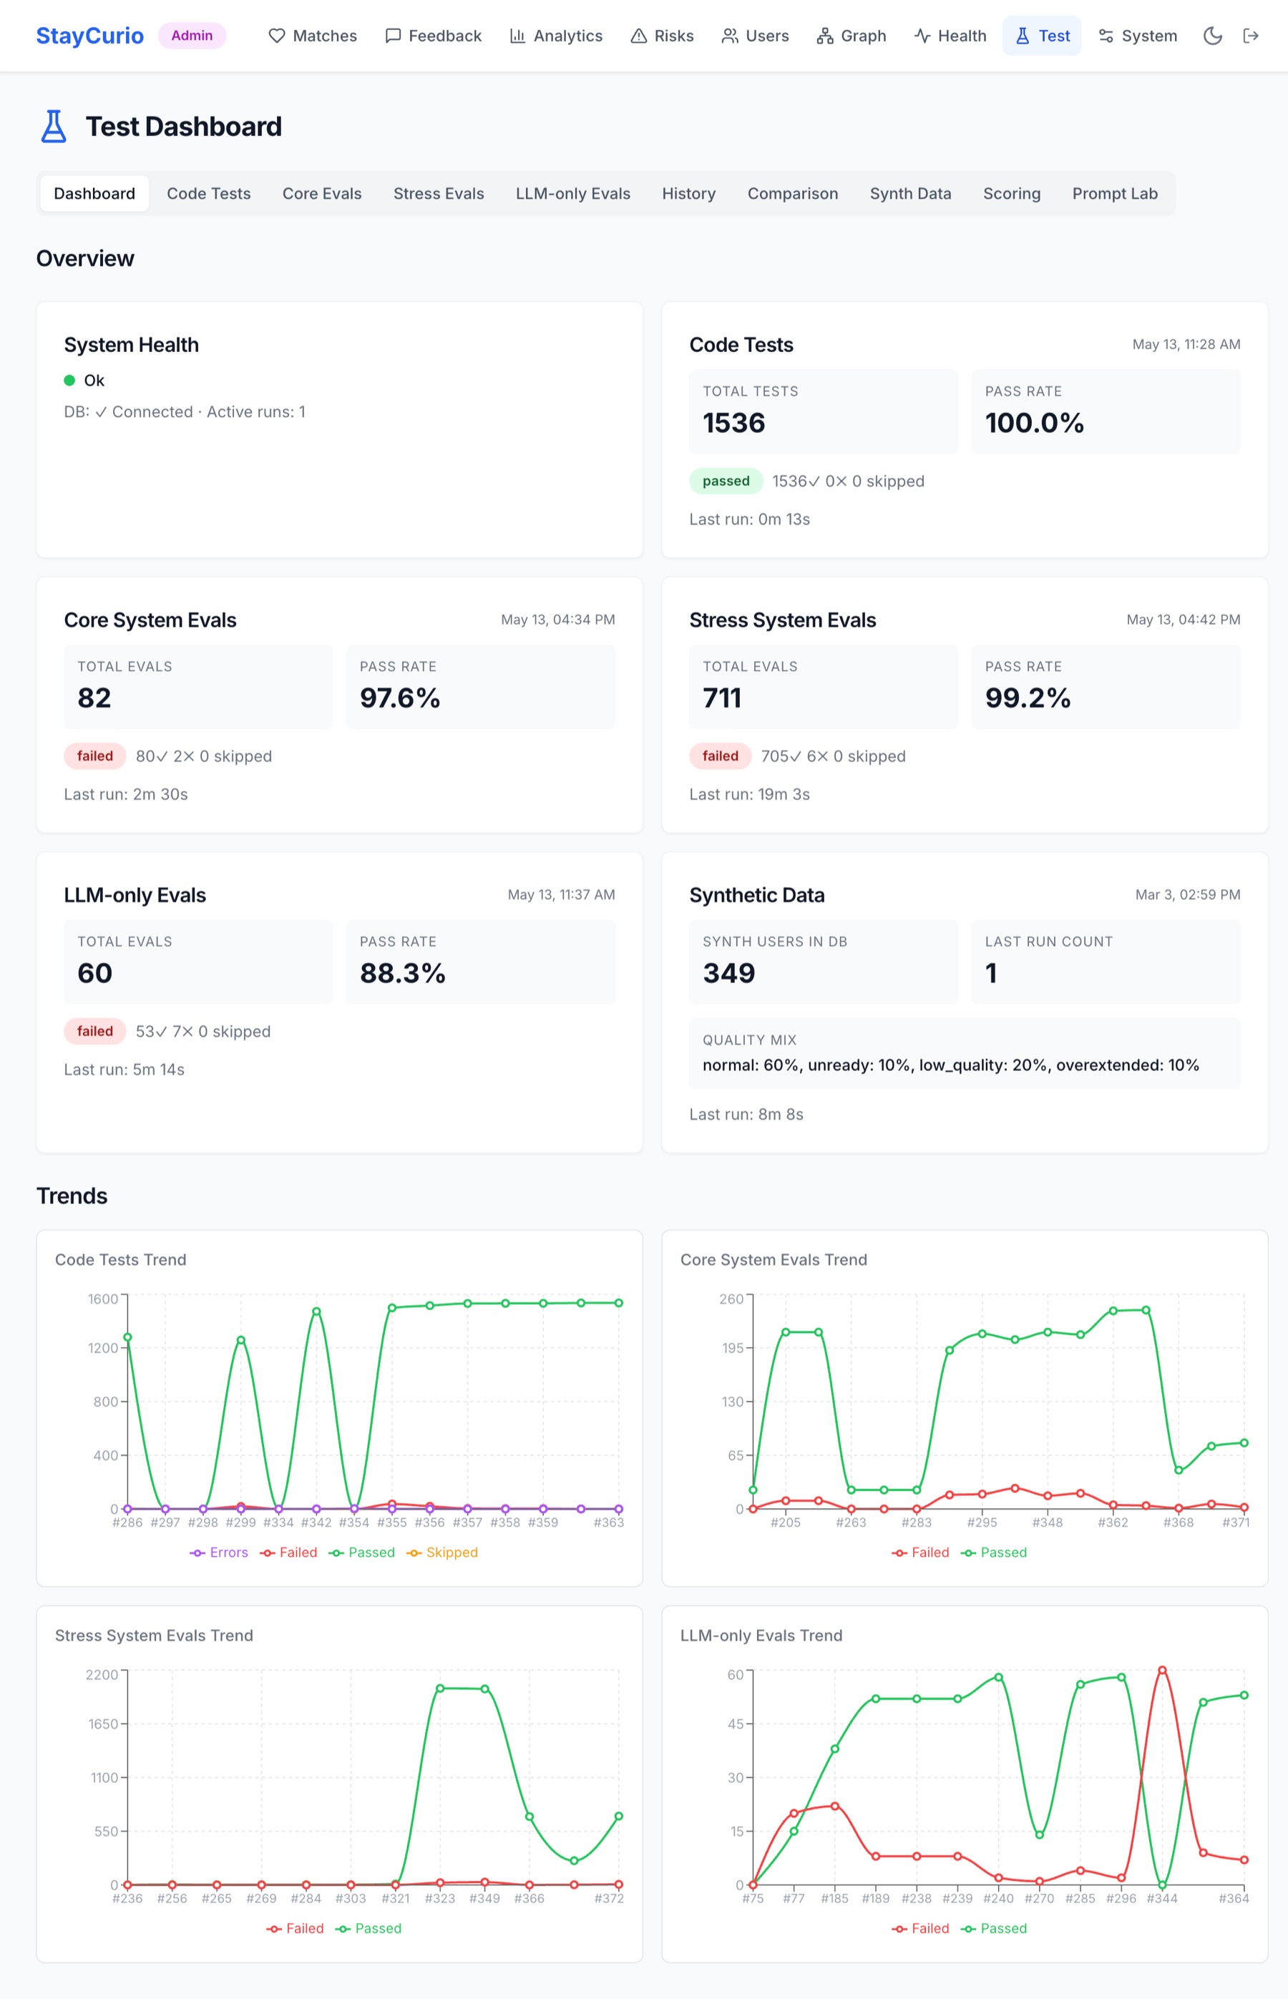
Task: Toggle Skipped series in Code Tests Trend legend
Action: click(441, 1553)
